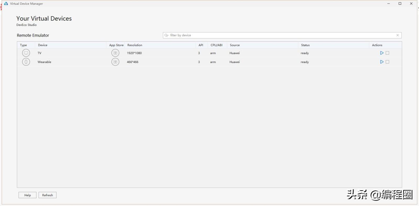Viewport: 419px width, 206px height.
Task: Click the 1920*1080 resolution value
Action: pyautogui.click(x=134, y=53)
